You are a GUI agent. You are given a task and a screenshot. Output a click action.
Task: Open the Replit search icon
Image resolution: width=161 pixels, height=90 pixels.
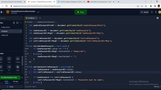coord(152,12)
